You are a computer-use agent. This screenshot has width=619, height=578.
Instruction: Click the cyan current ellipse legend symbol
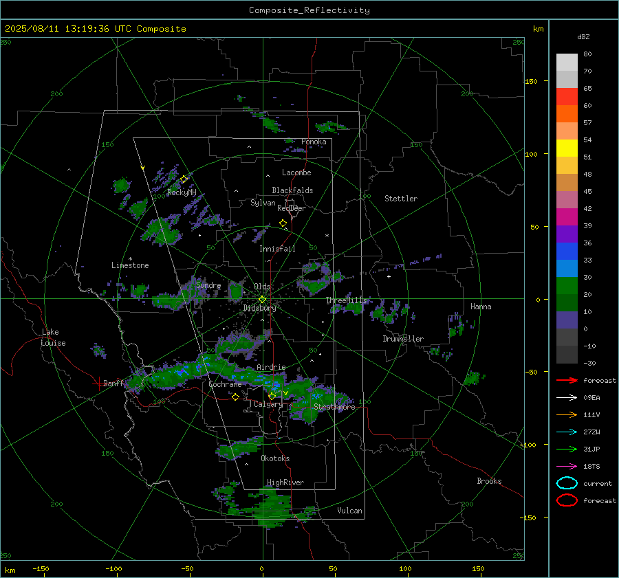tap(567, 483)
